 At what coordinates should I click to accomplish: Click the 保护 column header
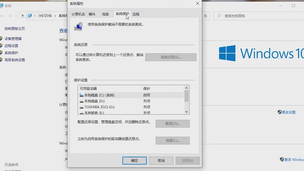pyautogui.click(x=163, y=89)
